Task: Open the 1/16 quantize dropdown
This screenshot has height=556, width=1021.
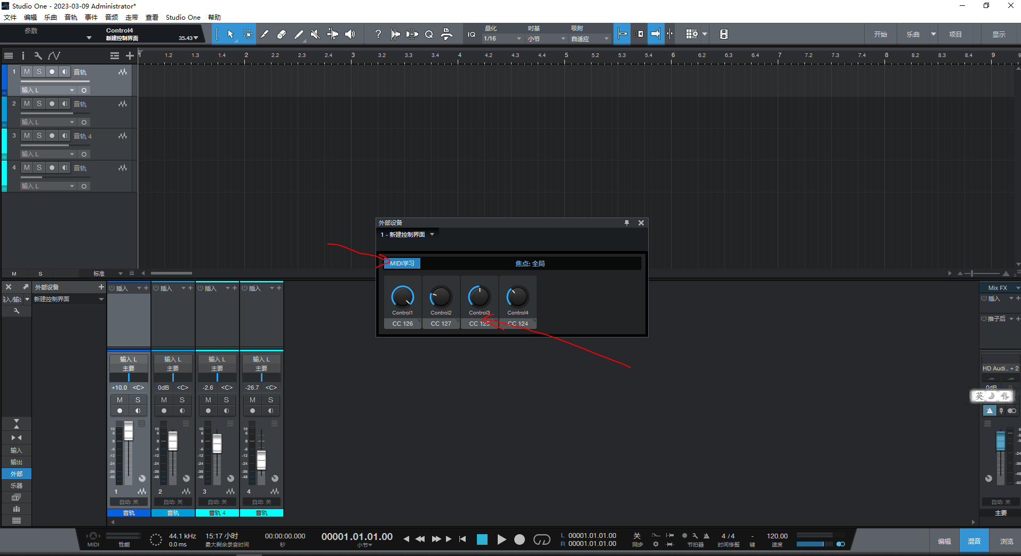Action: tap(501, 38)
